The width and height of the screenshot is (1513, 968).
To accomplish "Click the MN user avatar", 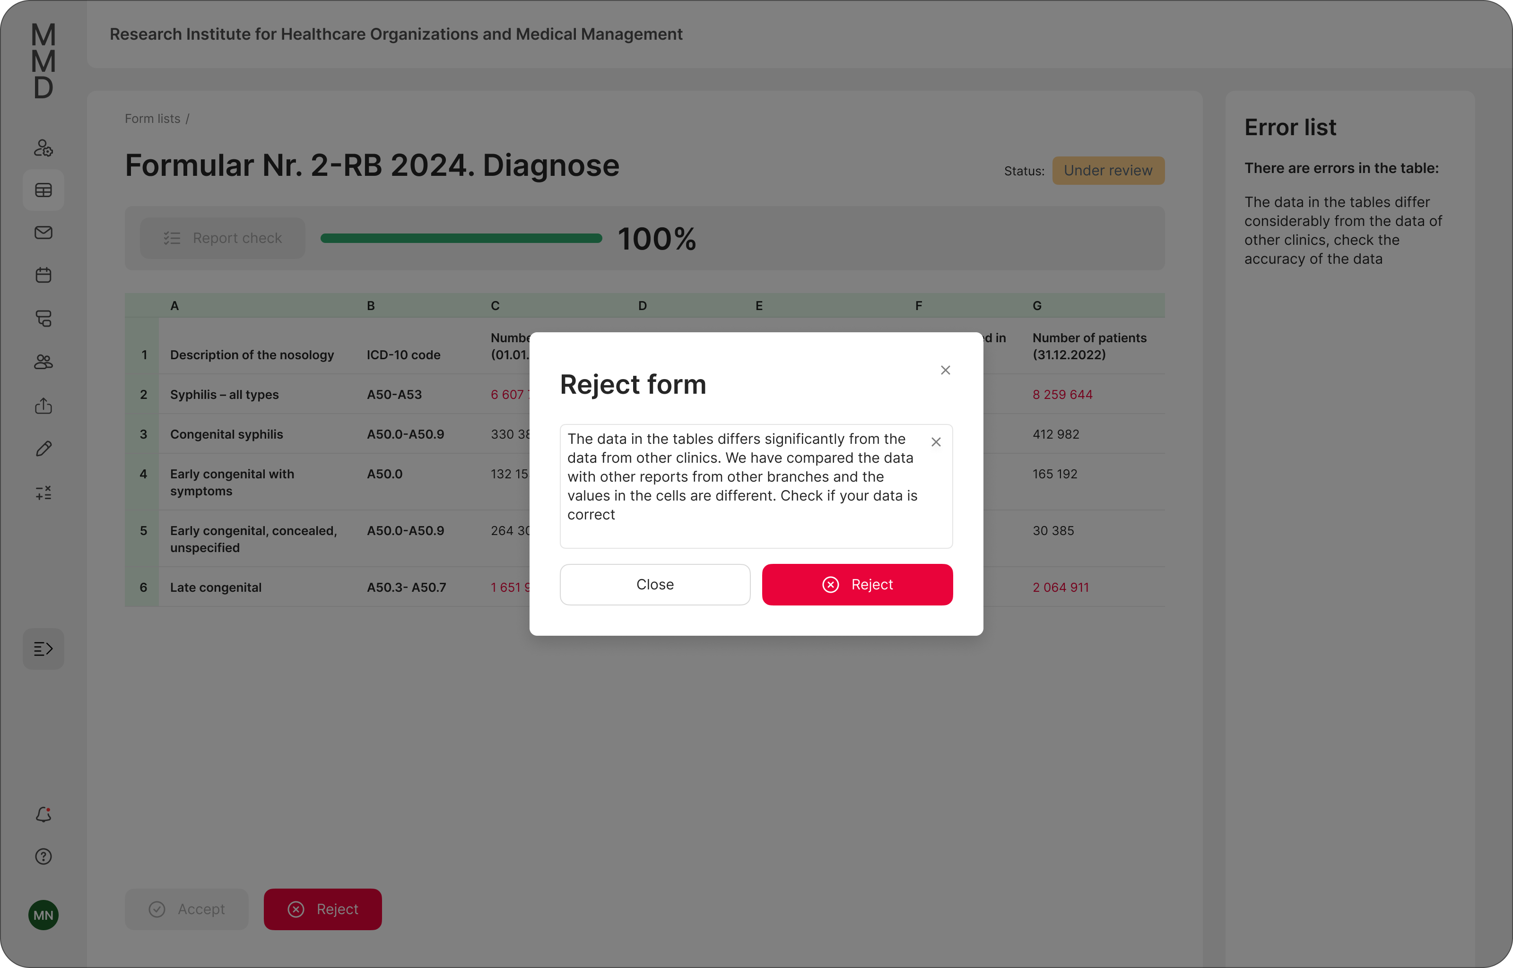I will click(x=43, y=915).
